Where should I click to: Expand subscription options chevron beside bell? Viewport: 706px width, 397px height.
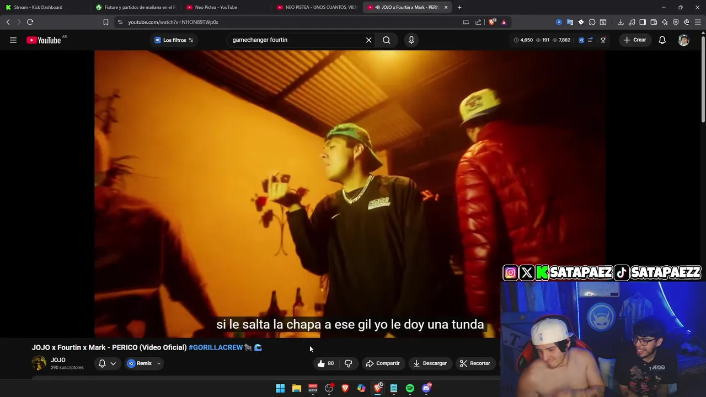point(113,363)
